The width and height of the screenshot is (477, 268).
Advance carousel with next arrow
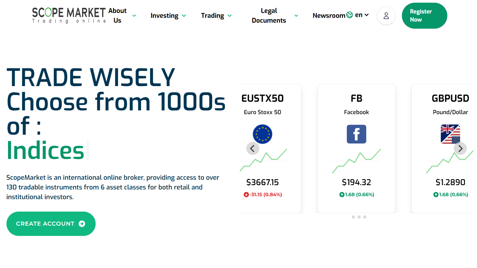point(460,148)
